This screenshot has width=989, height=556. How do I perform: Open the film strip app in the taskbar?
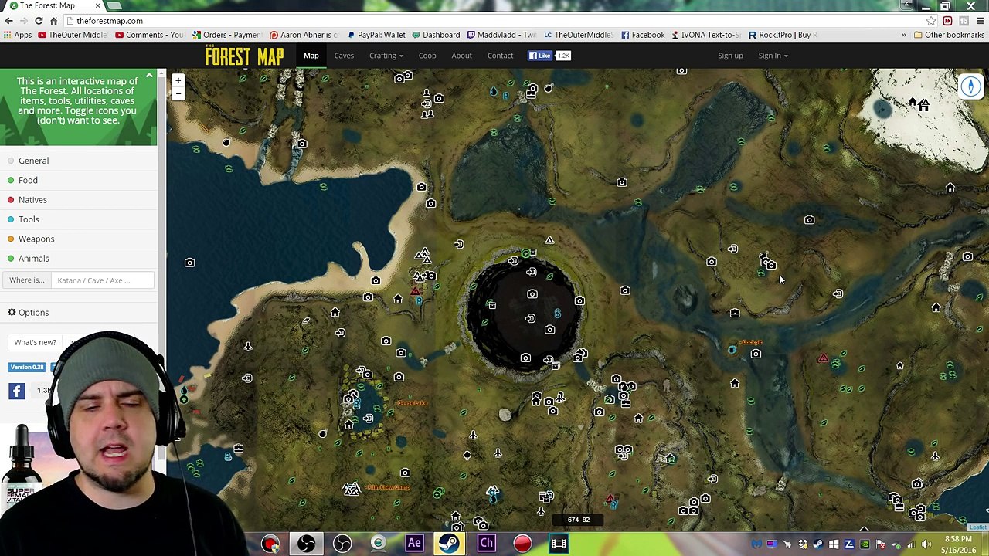tap(558, 544)
